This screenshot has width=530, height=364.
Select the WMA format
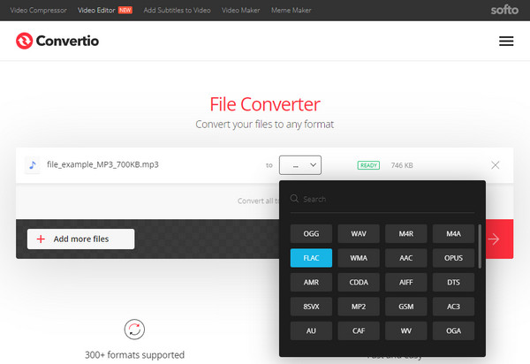click(x=359, y=258)
